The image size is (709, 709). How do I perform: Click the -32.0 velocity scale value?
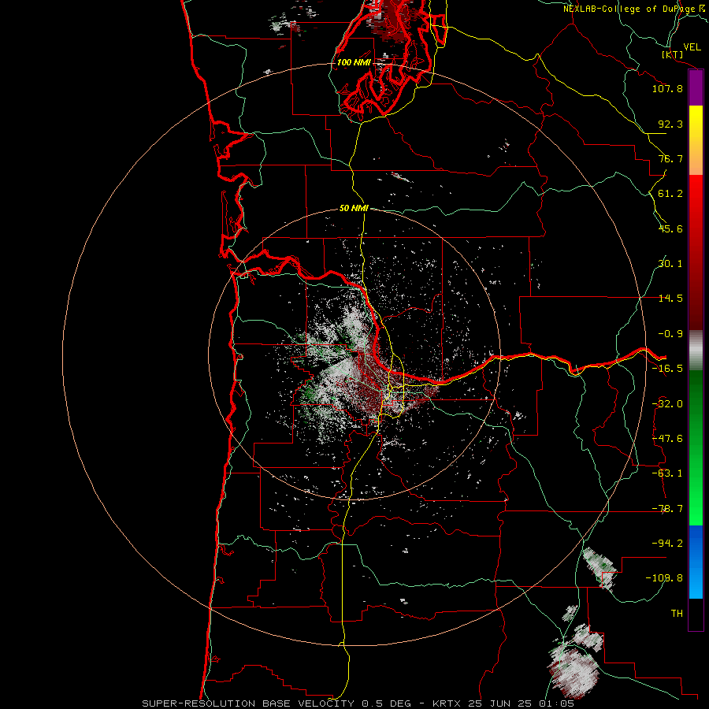pos(667,404)
